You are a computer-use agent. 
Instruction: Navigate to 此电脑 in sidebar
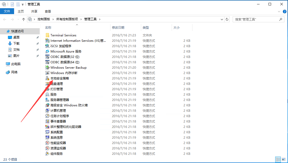click(16, 64)
